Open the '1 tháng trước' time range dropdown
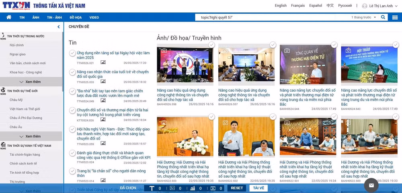The height and width of the screenshot is (193, 402). [x=363, y=17]
